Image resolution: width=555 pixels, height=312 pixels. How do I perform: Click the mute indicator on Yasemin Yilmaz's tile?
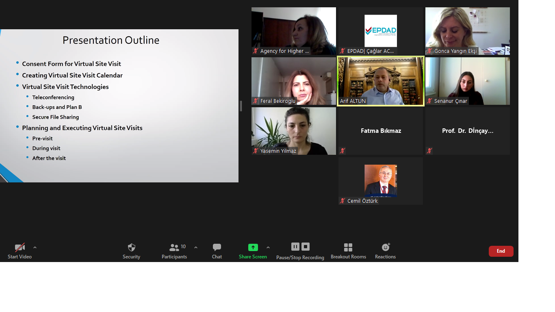(x=256, y=151)
